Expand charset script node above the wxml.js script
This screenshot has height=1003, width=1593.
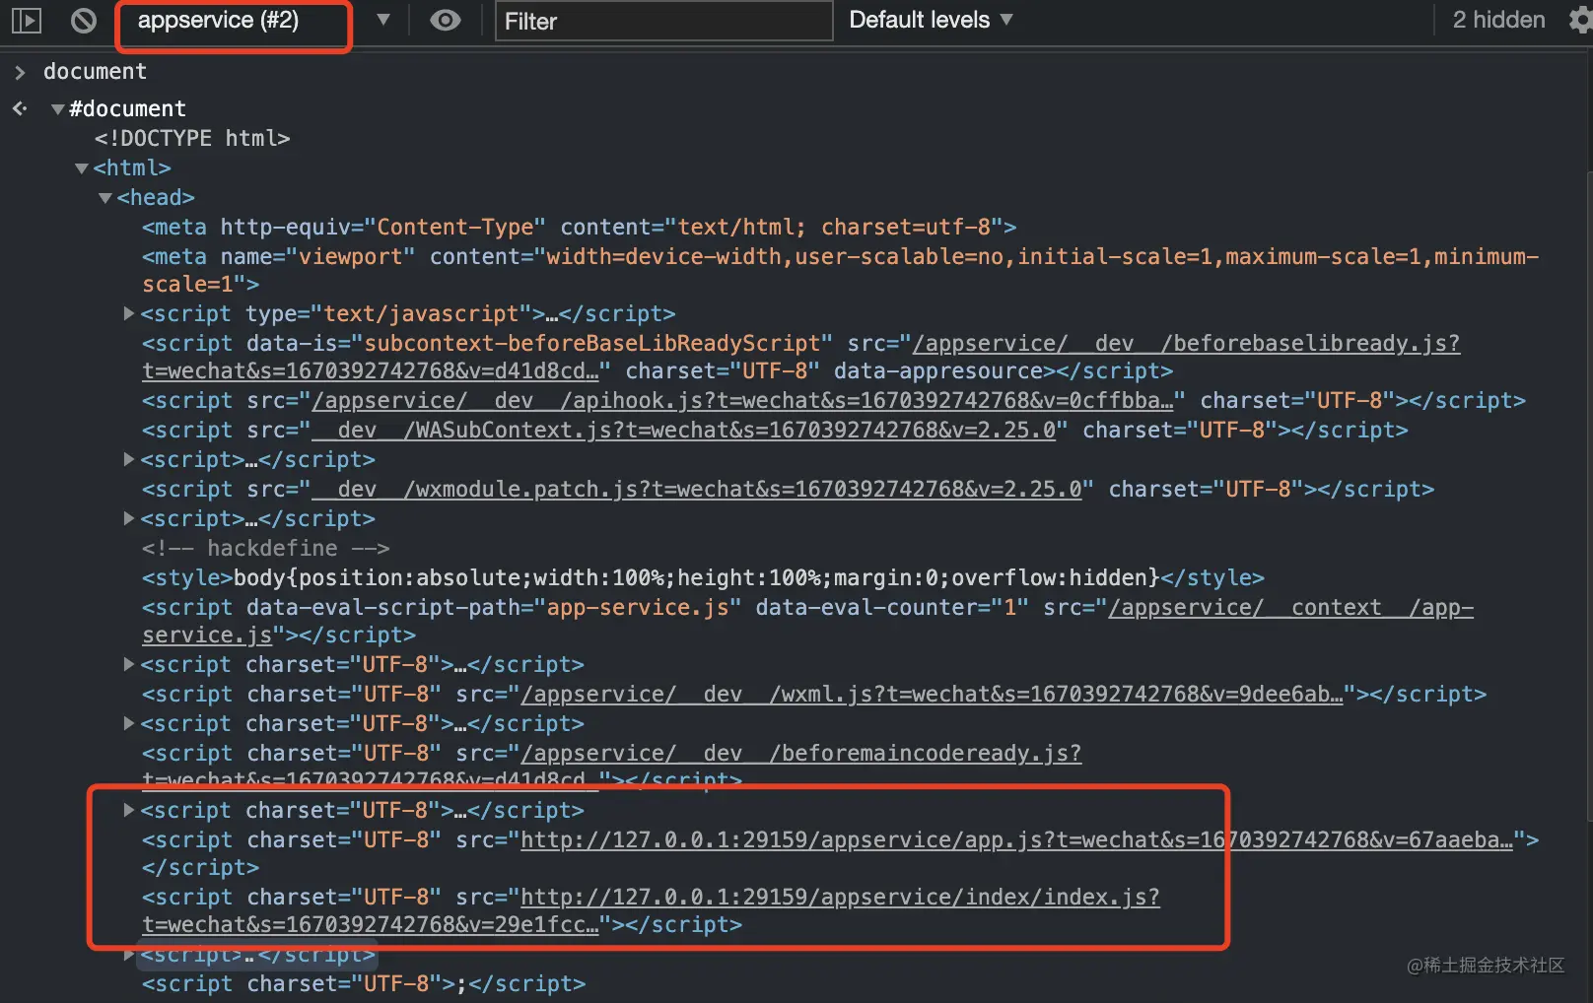click(128, 664)
